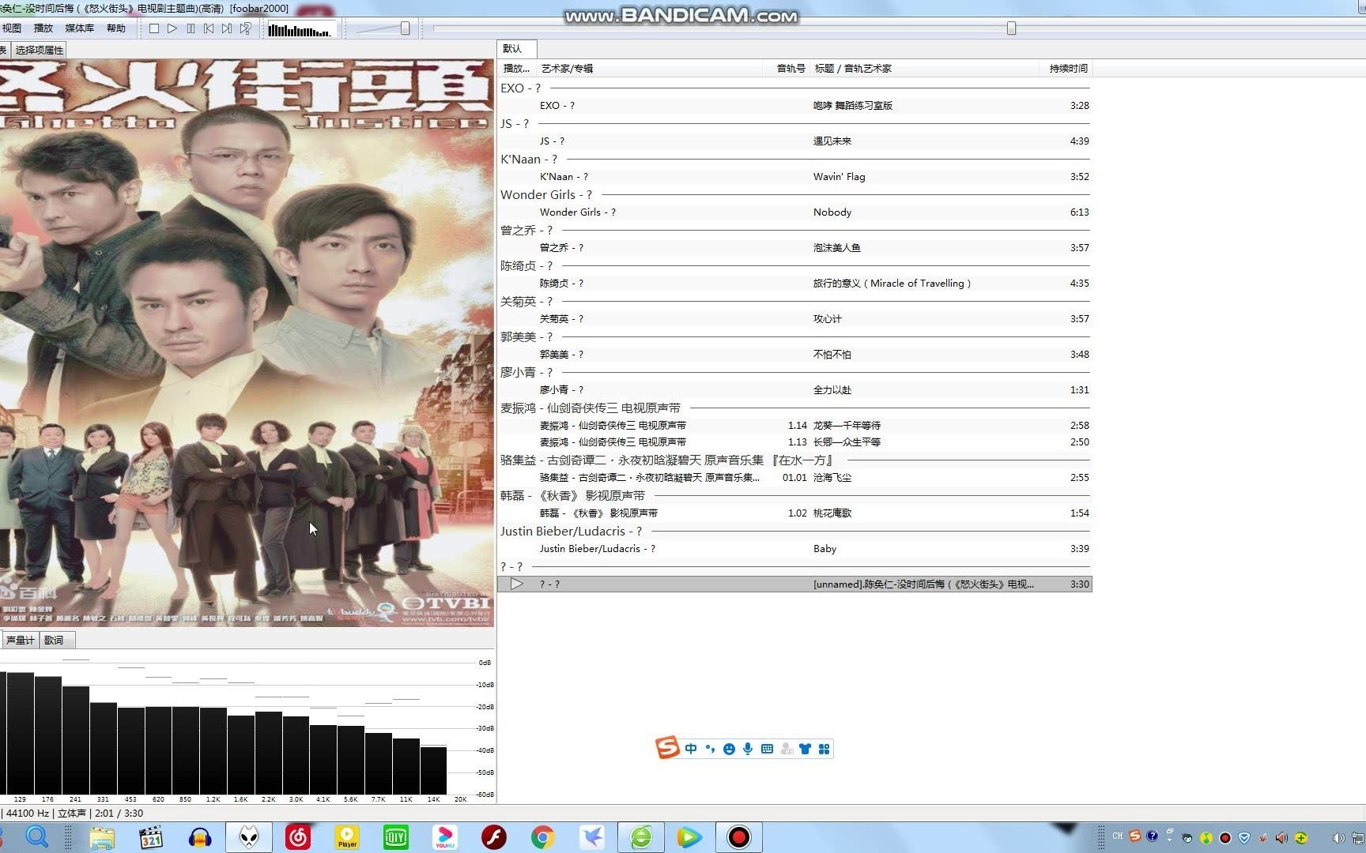Open Windows Explorer from the taskbar
Viewport: 1366px width, 853px height.
tap(102, 837)
